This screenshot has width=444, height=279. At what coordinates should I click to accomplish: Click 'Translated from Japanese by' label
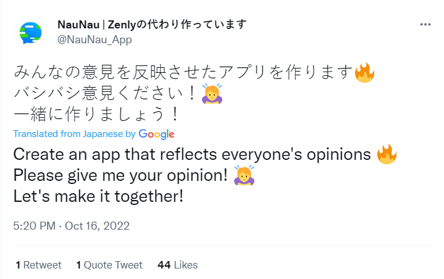pos(74,134)
